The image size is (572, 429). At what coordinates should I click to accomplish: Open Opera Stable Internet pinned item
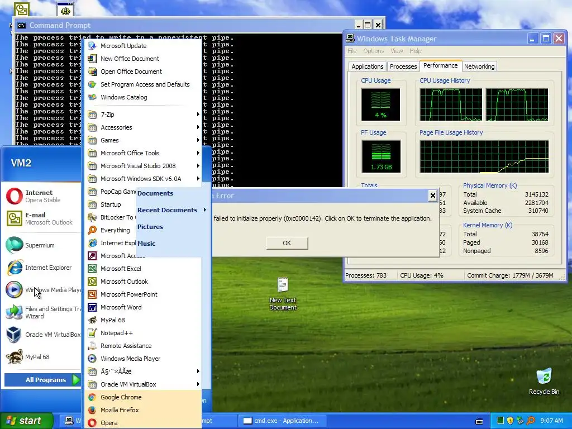click(x=41, y=196)
